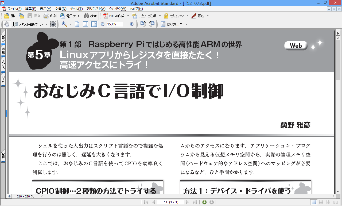This screenshot has height=206, width=342.
Task: Open the 表示(V) menu
Action: [46, 9]
